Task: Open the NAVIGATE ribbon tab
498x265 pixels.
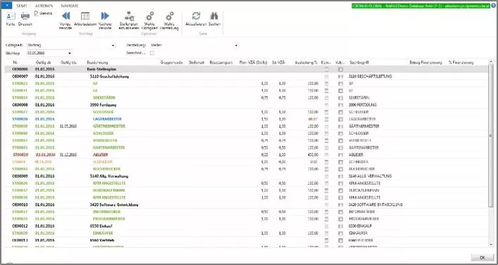Action: pos(70,6)
